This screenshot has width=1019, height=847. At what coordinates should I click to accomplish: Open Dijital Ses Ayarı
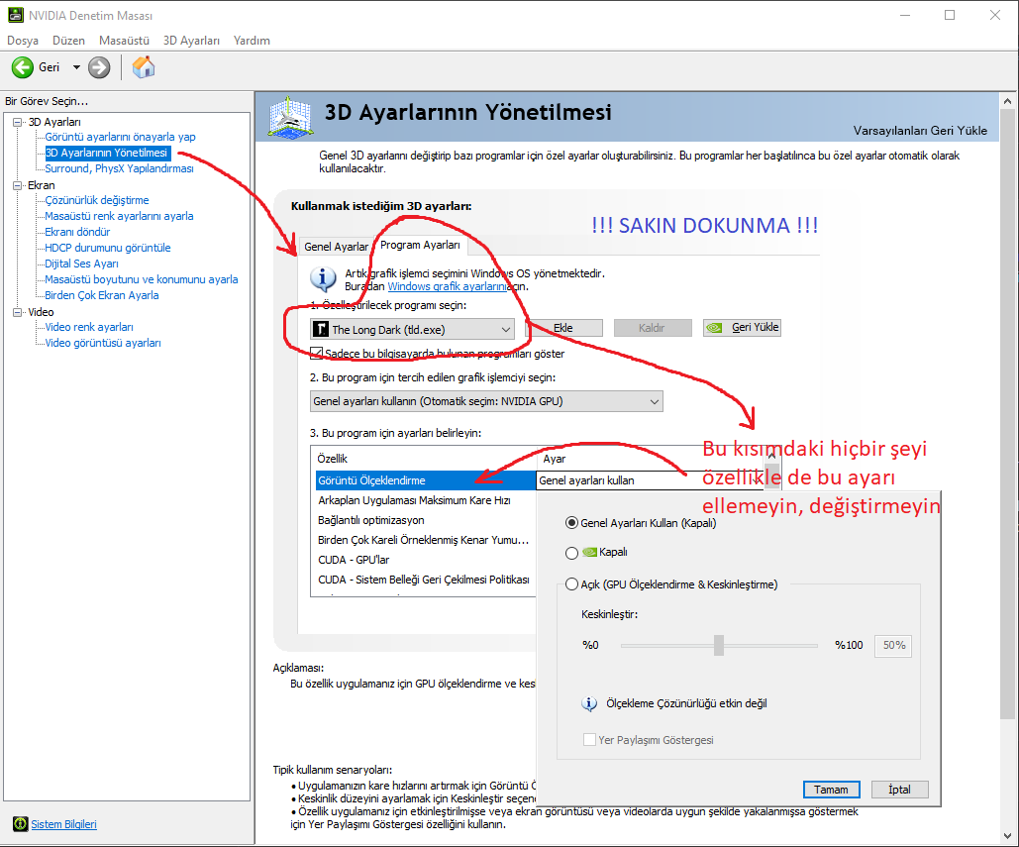point(82,264)
